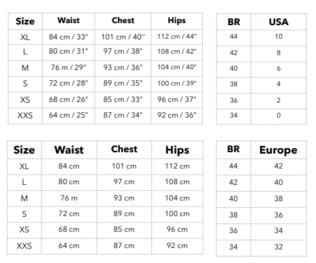Click the Hips header in bottom table
This screenshot has width=316, height=263.
(x=177, y=150)
